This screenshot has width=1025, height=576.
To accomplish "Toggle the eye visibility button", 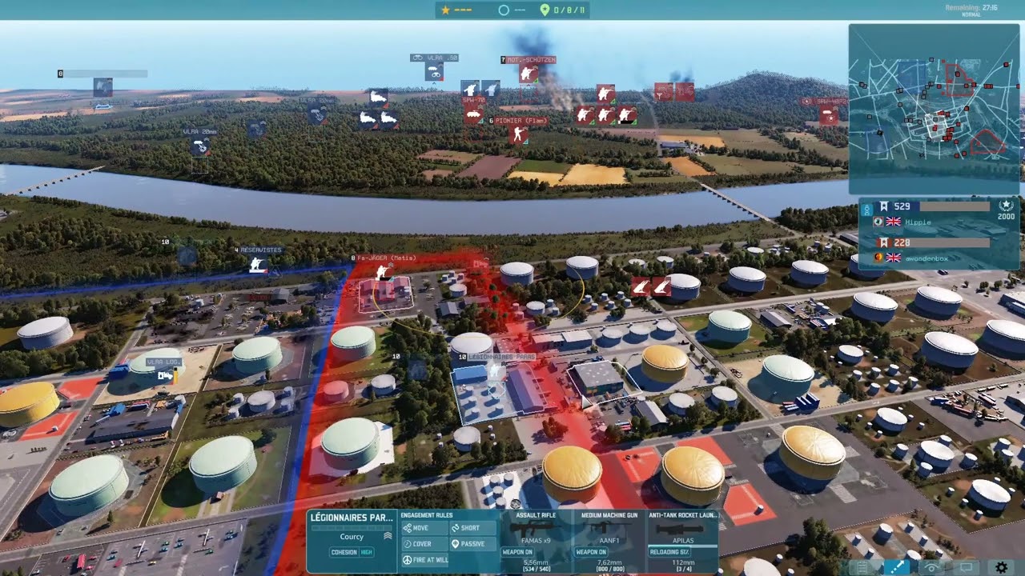I will (x=931, y=567).
